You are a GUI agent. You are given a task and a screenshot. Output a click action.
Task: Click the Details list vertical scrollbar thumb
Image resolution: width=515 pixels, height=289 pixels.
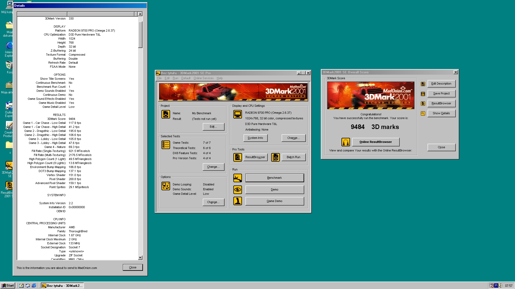point(140,35)
